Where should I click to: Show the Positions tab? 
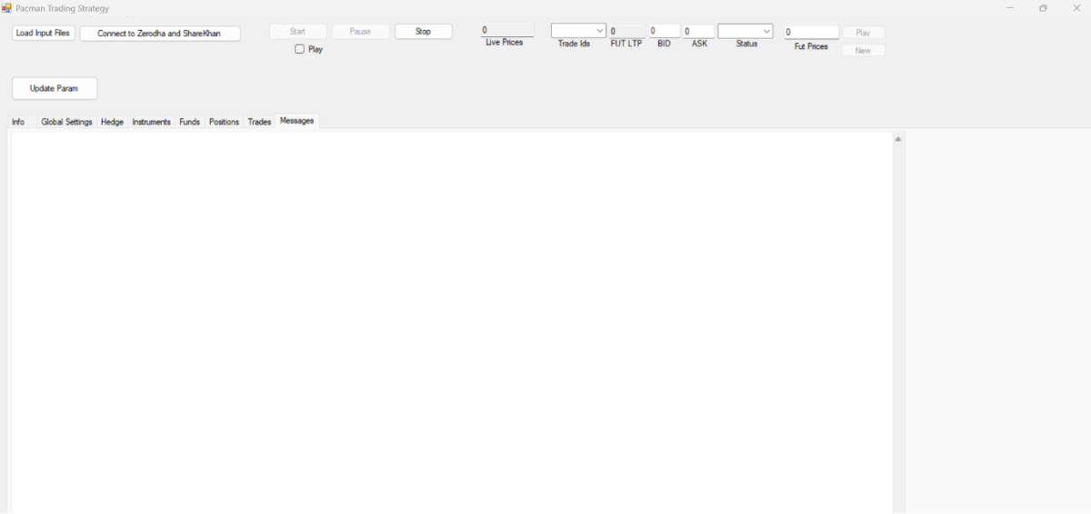(x=224, y=122)
